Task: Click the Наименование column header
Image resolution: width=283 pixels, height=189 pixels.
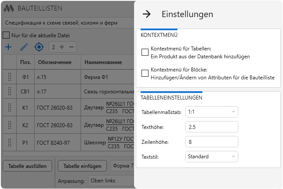Action: tap(103, 62)
